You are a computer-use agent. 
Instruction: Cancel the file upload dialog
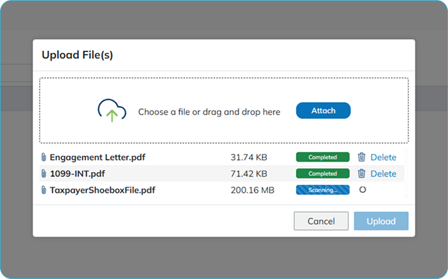(x=321, y=221)
